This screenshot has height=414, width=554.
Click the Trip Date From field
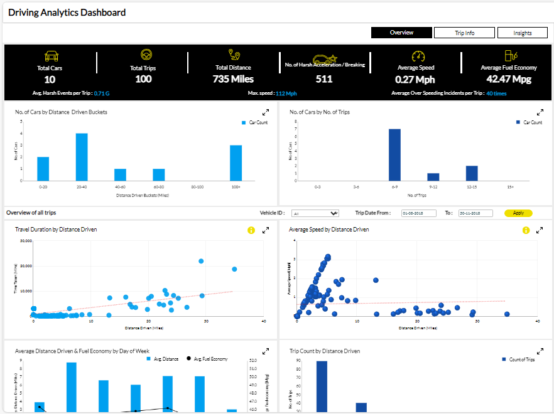pos(419,213)
